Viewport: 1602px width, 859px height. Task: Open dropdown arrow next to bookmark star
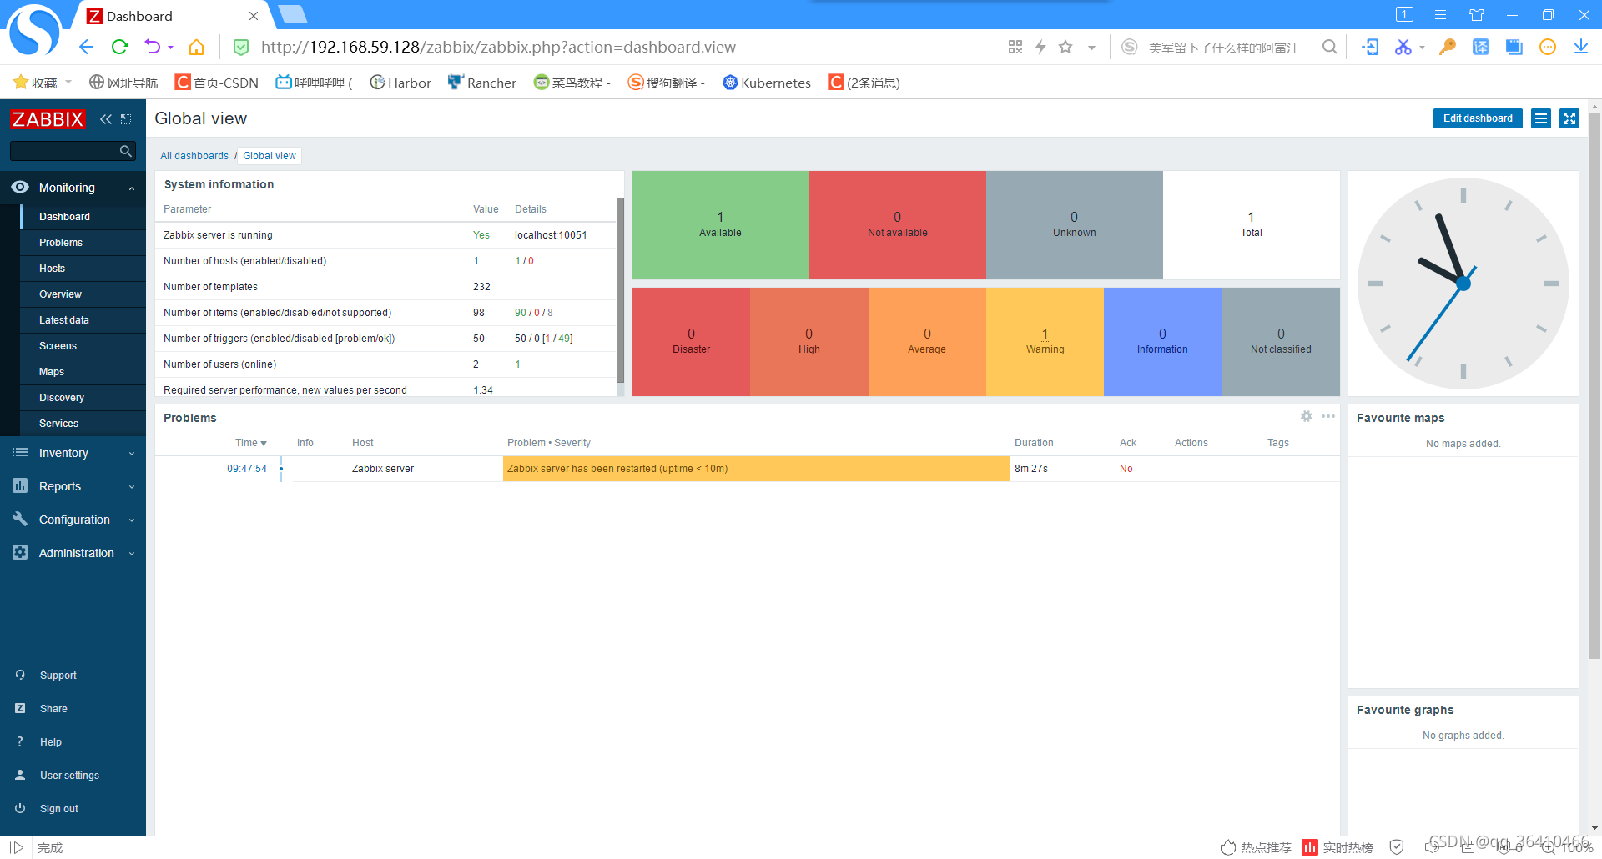[1091, 48]
